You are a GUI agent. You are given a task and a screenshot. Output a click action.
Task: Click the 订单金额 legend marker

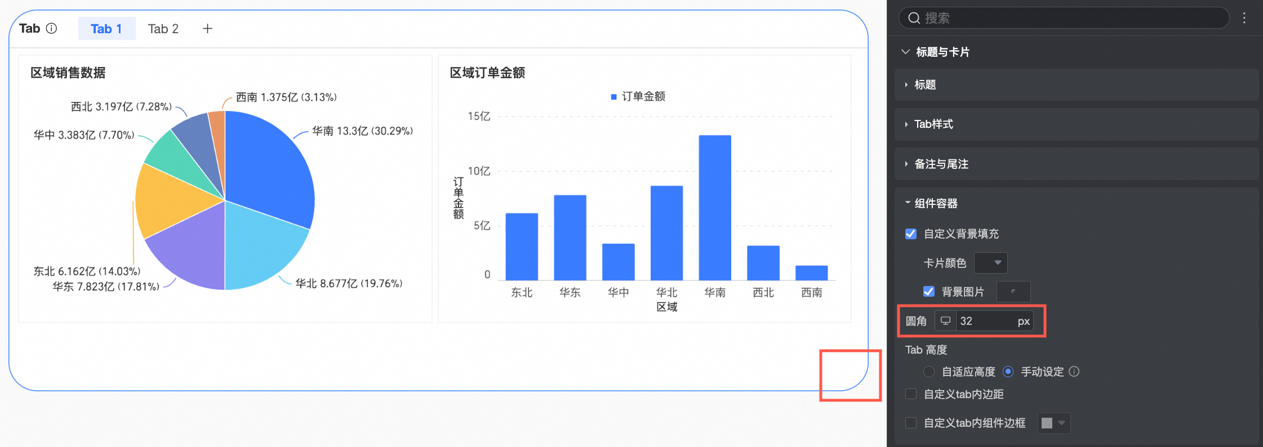613,97
